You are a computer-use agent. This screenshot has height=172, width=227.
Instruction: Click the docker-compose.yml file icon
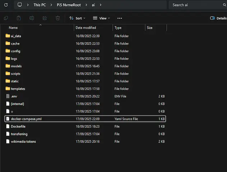tap(8, 119)
